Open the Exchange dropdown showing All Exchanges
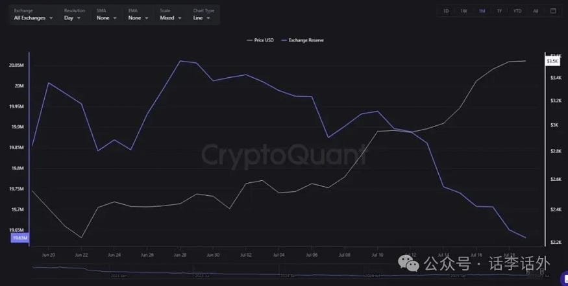 (33, 15)
